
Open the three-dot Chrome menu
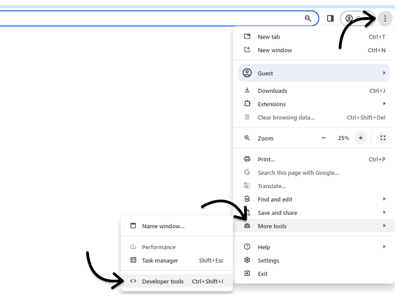point(385,18)
